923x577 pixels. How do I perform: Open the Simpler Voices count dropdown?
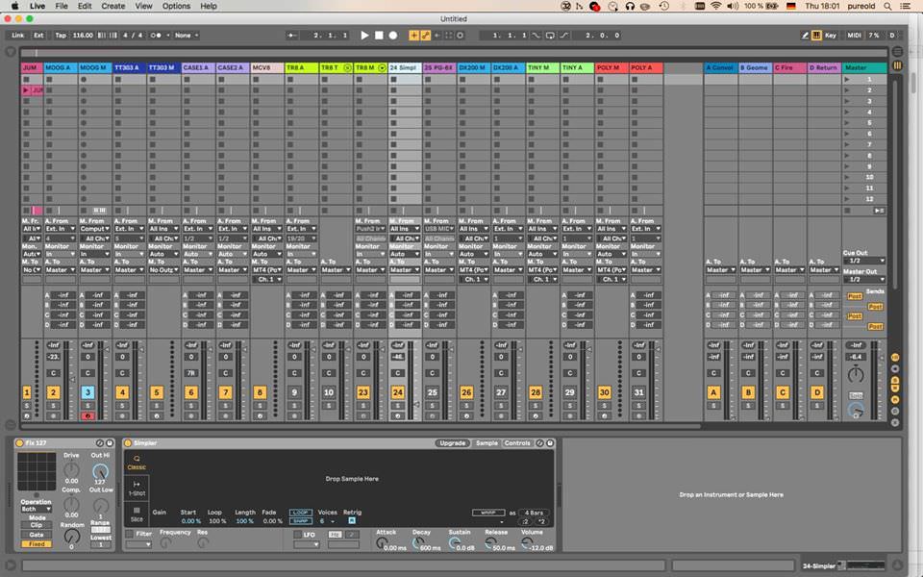326,521
